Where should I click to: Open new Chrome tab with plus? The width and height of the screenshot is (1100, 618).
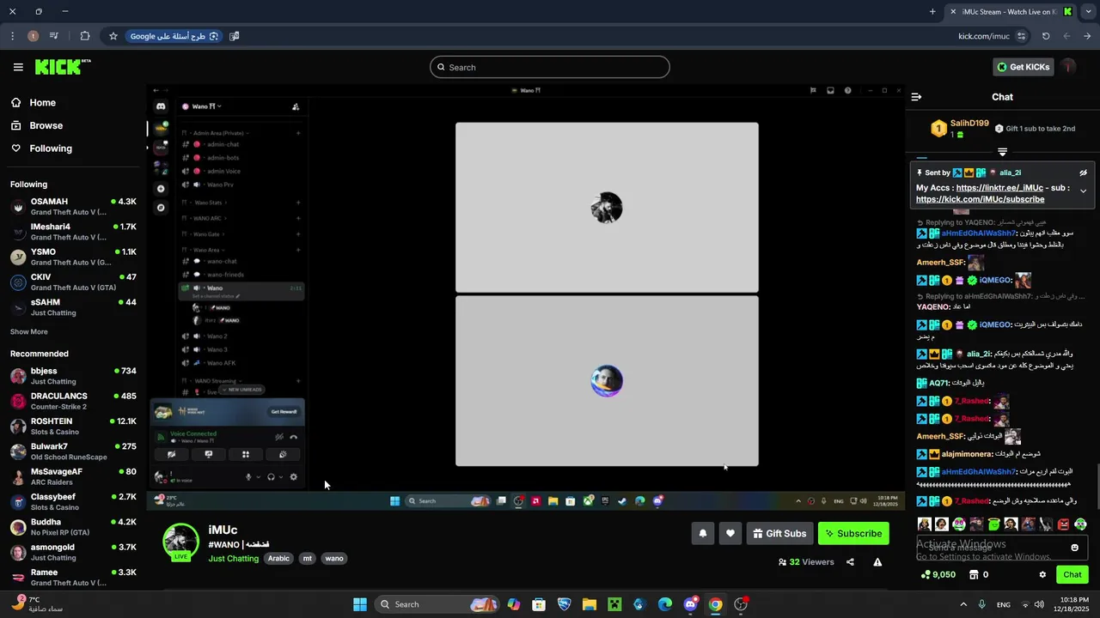coord(932,11)
